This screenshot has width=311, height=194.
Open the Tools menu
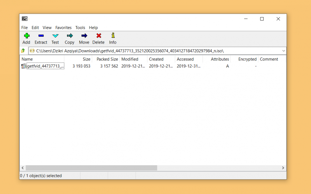[80, 28]
